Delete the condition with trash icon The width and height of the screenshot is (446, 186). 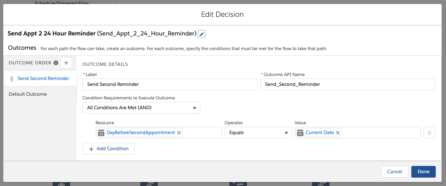click(430, 133)
